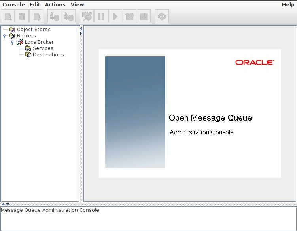297x231 pixels.
Task: Click the Refresh toolbar icon
Action: (162, 17)
